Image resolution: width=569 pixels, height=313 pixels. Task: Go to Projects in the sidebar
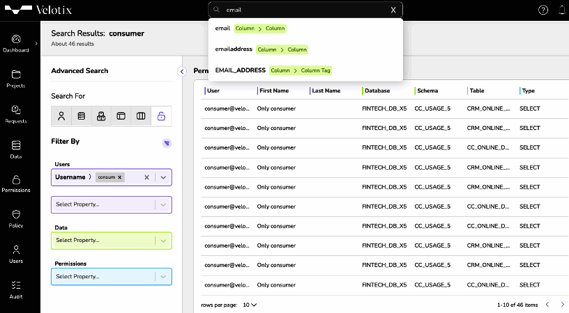16,79
